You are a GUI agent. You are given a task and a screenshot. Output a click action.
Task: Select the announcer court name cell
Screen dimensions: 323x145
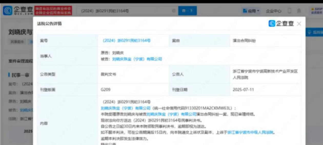point(265,74)
